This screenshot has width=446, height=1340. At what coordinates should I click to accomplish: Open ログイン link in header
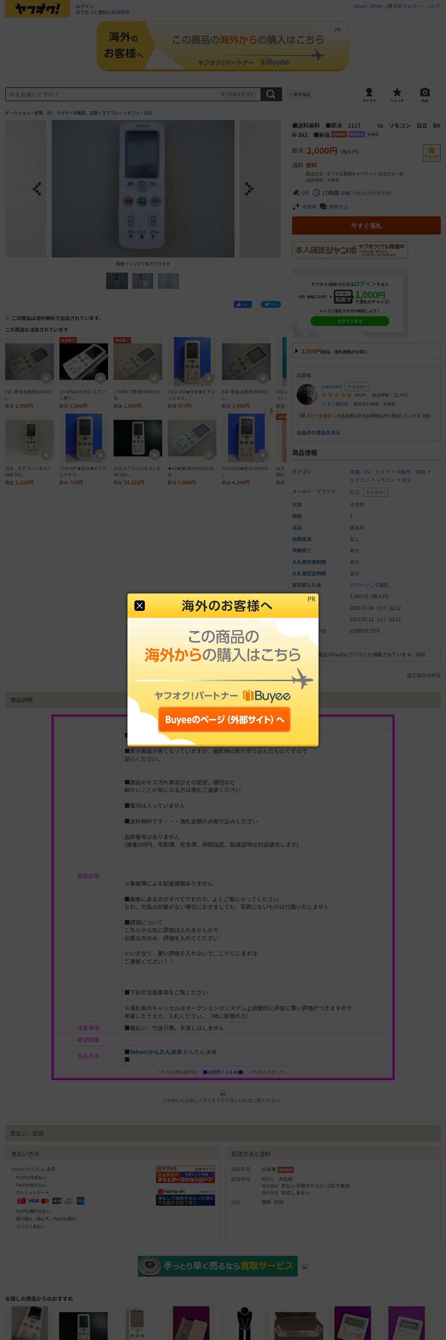85,6
